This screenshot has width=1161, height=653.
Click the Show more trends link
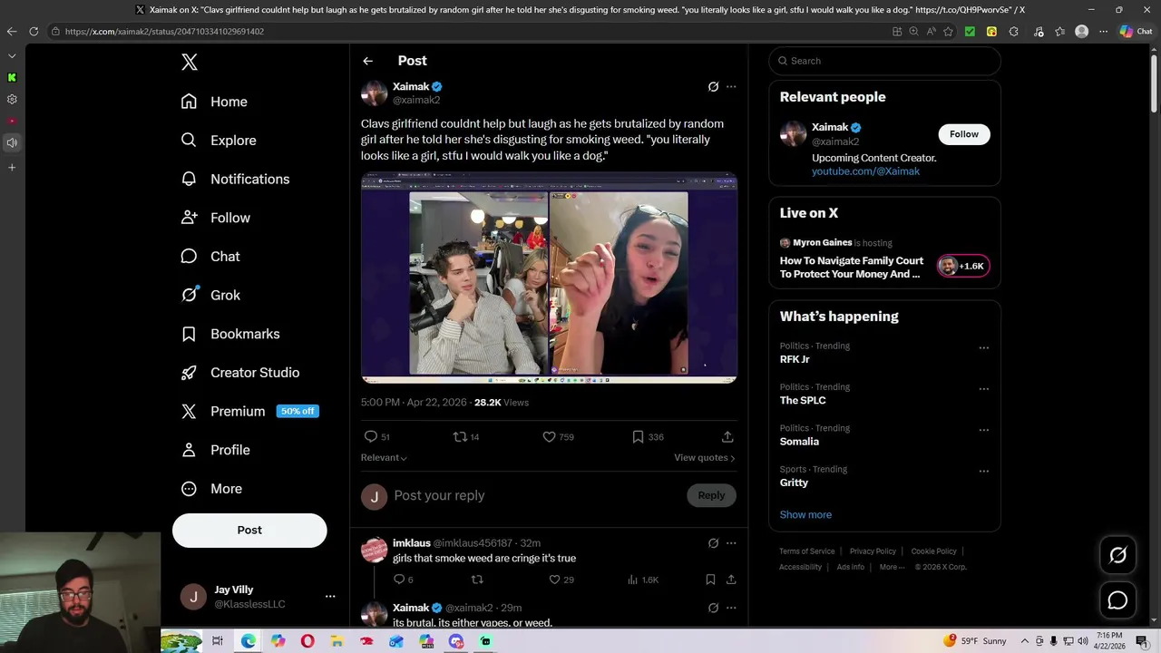805,515
